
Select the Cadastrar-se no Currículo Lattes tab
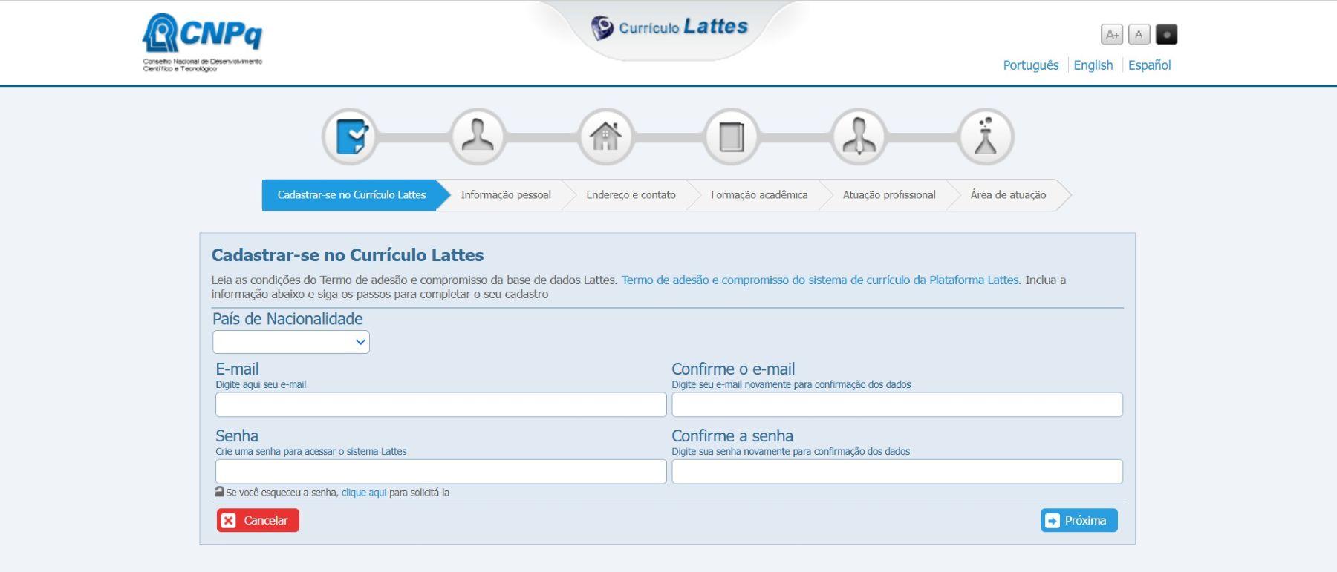click(351, 195)
